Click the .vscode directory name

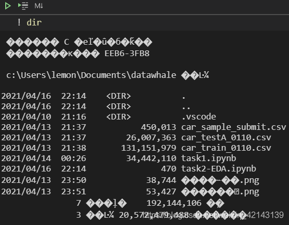point(199,117)
